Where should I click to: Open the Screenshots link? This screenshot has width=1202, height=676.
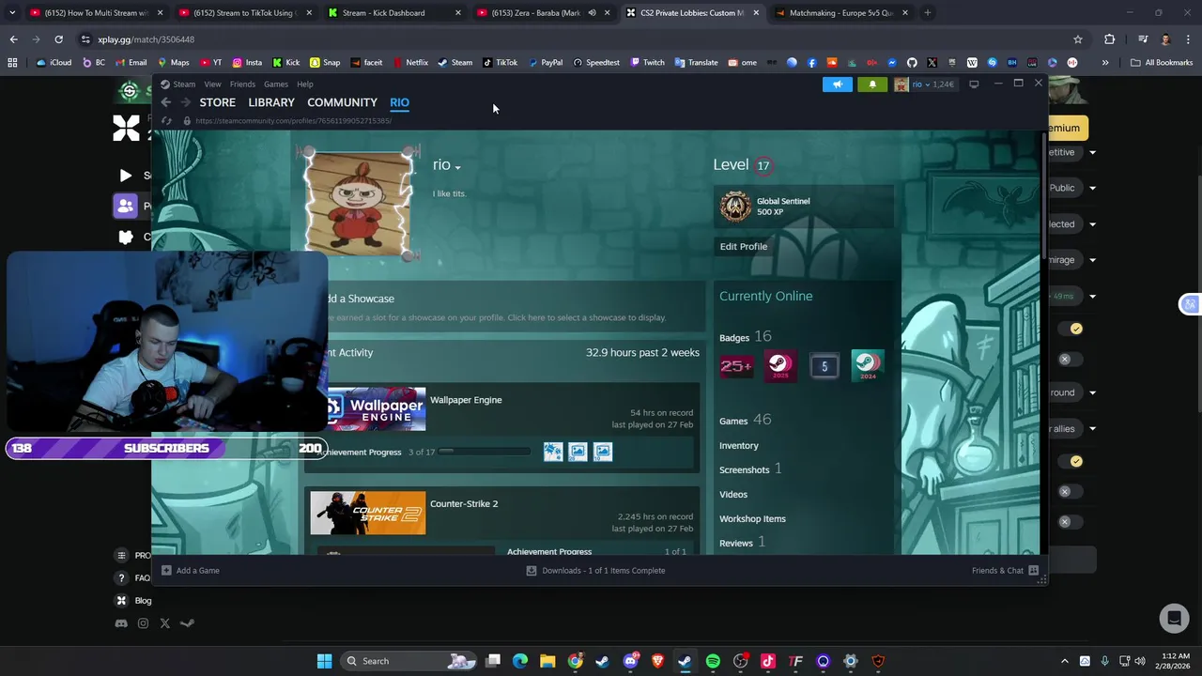click(744, 470)
